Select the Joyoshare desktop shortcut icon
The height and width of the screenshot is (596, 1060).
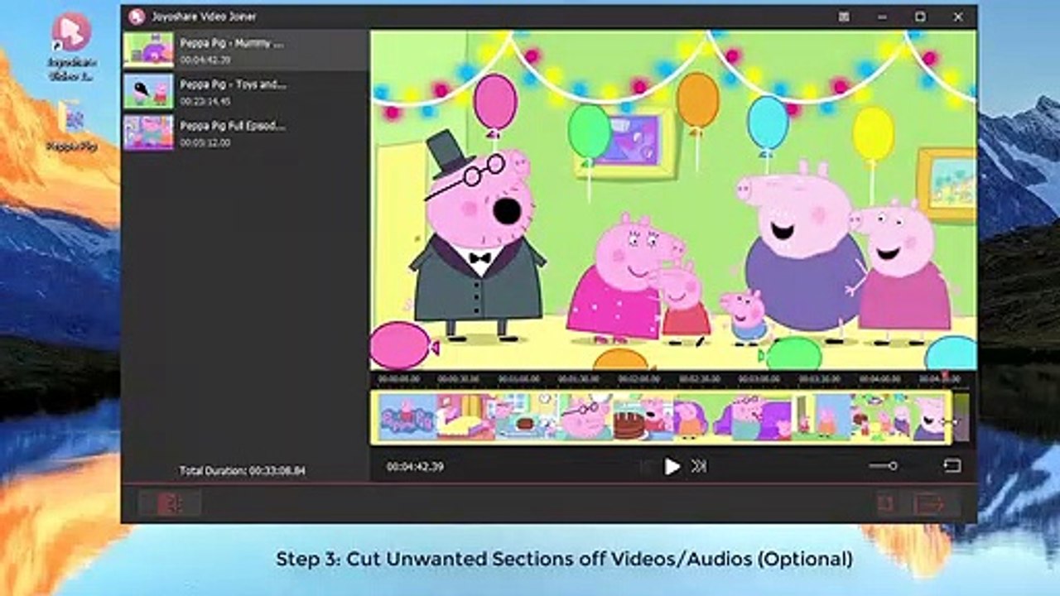point(70,46)
